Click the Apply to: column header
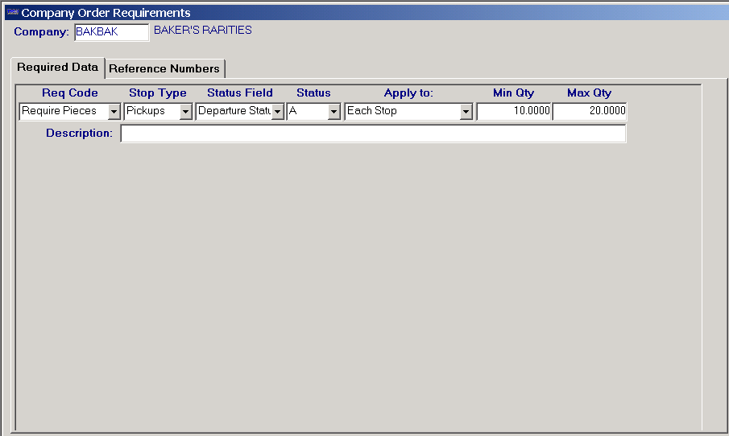This screenshot has width=729, height=436. (408, 93)
